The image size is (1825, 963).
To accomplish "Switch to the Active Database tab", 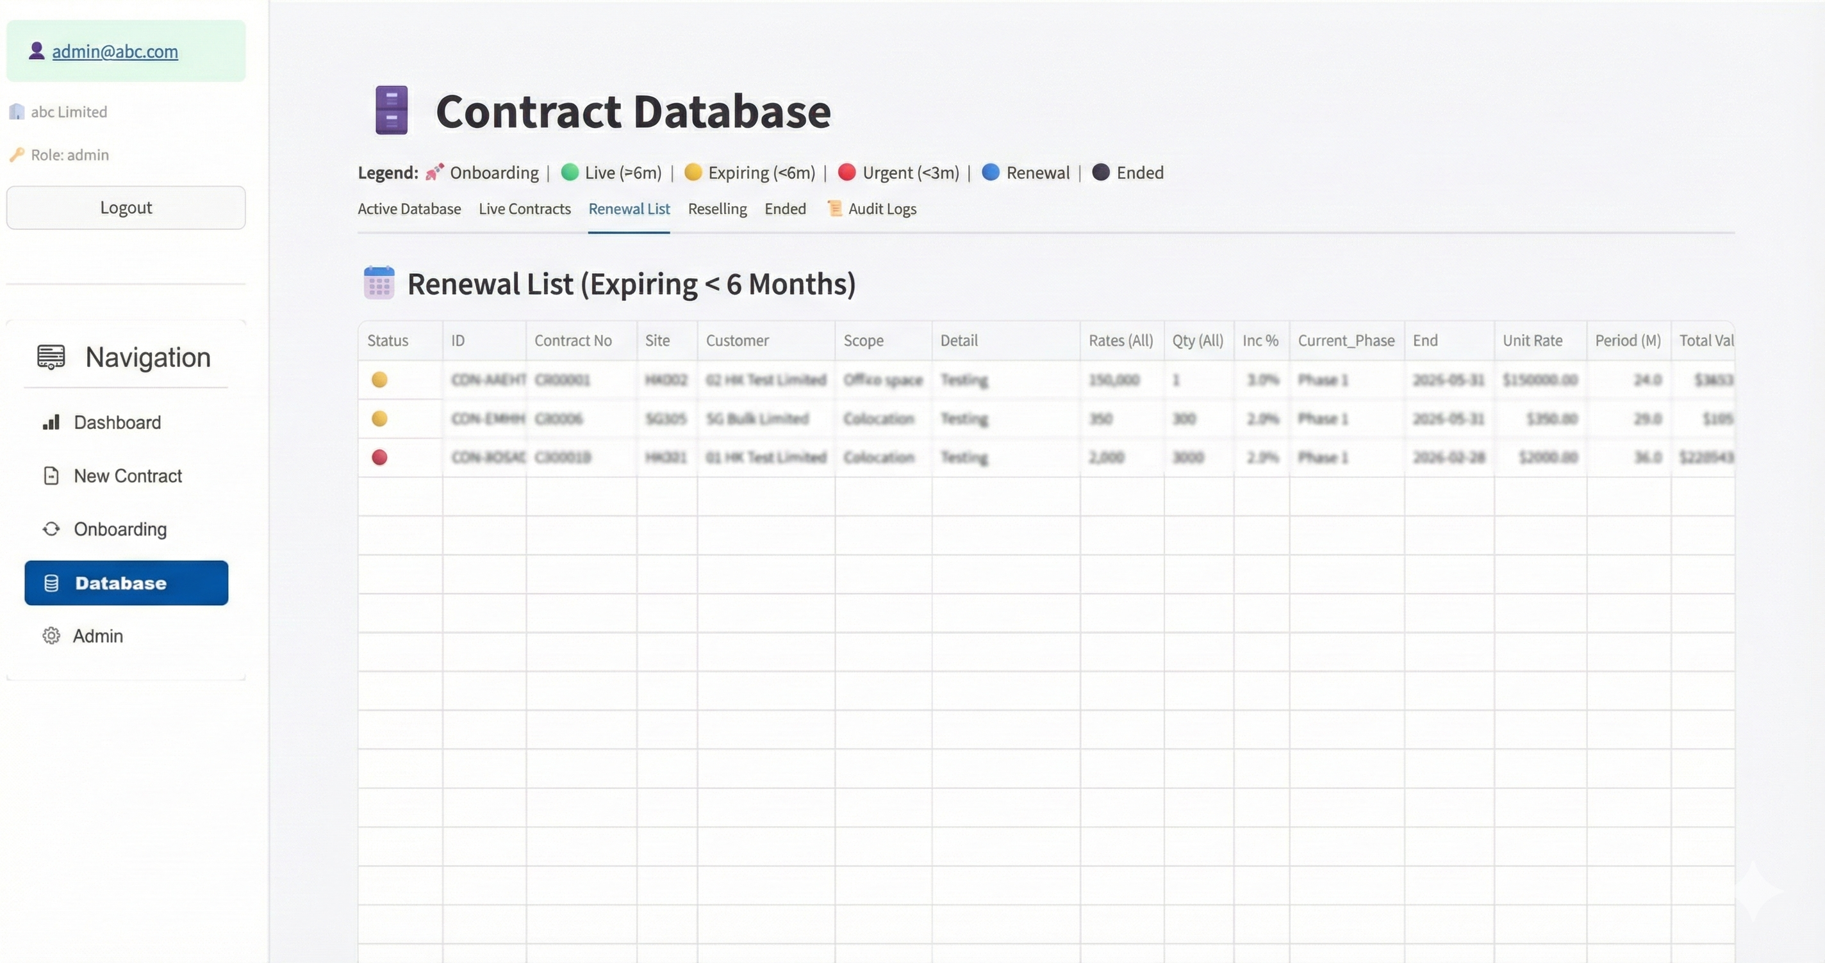I will coord(409,209).
